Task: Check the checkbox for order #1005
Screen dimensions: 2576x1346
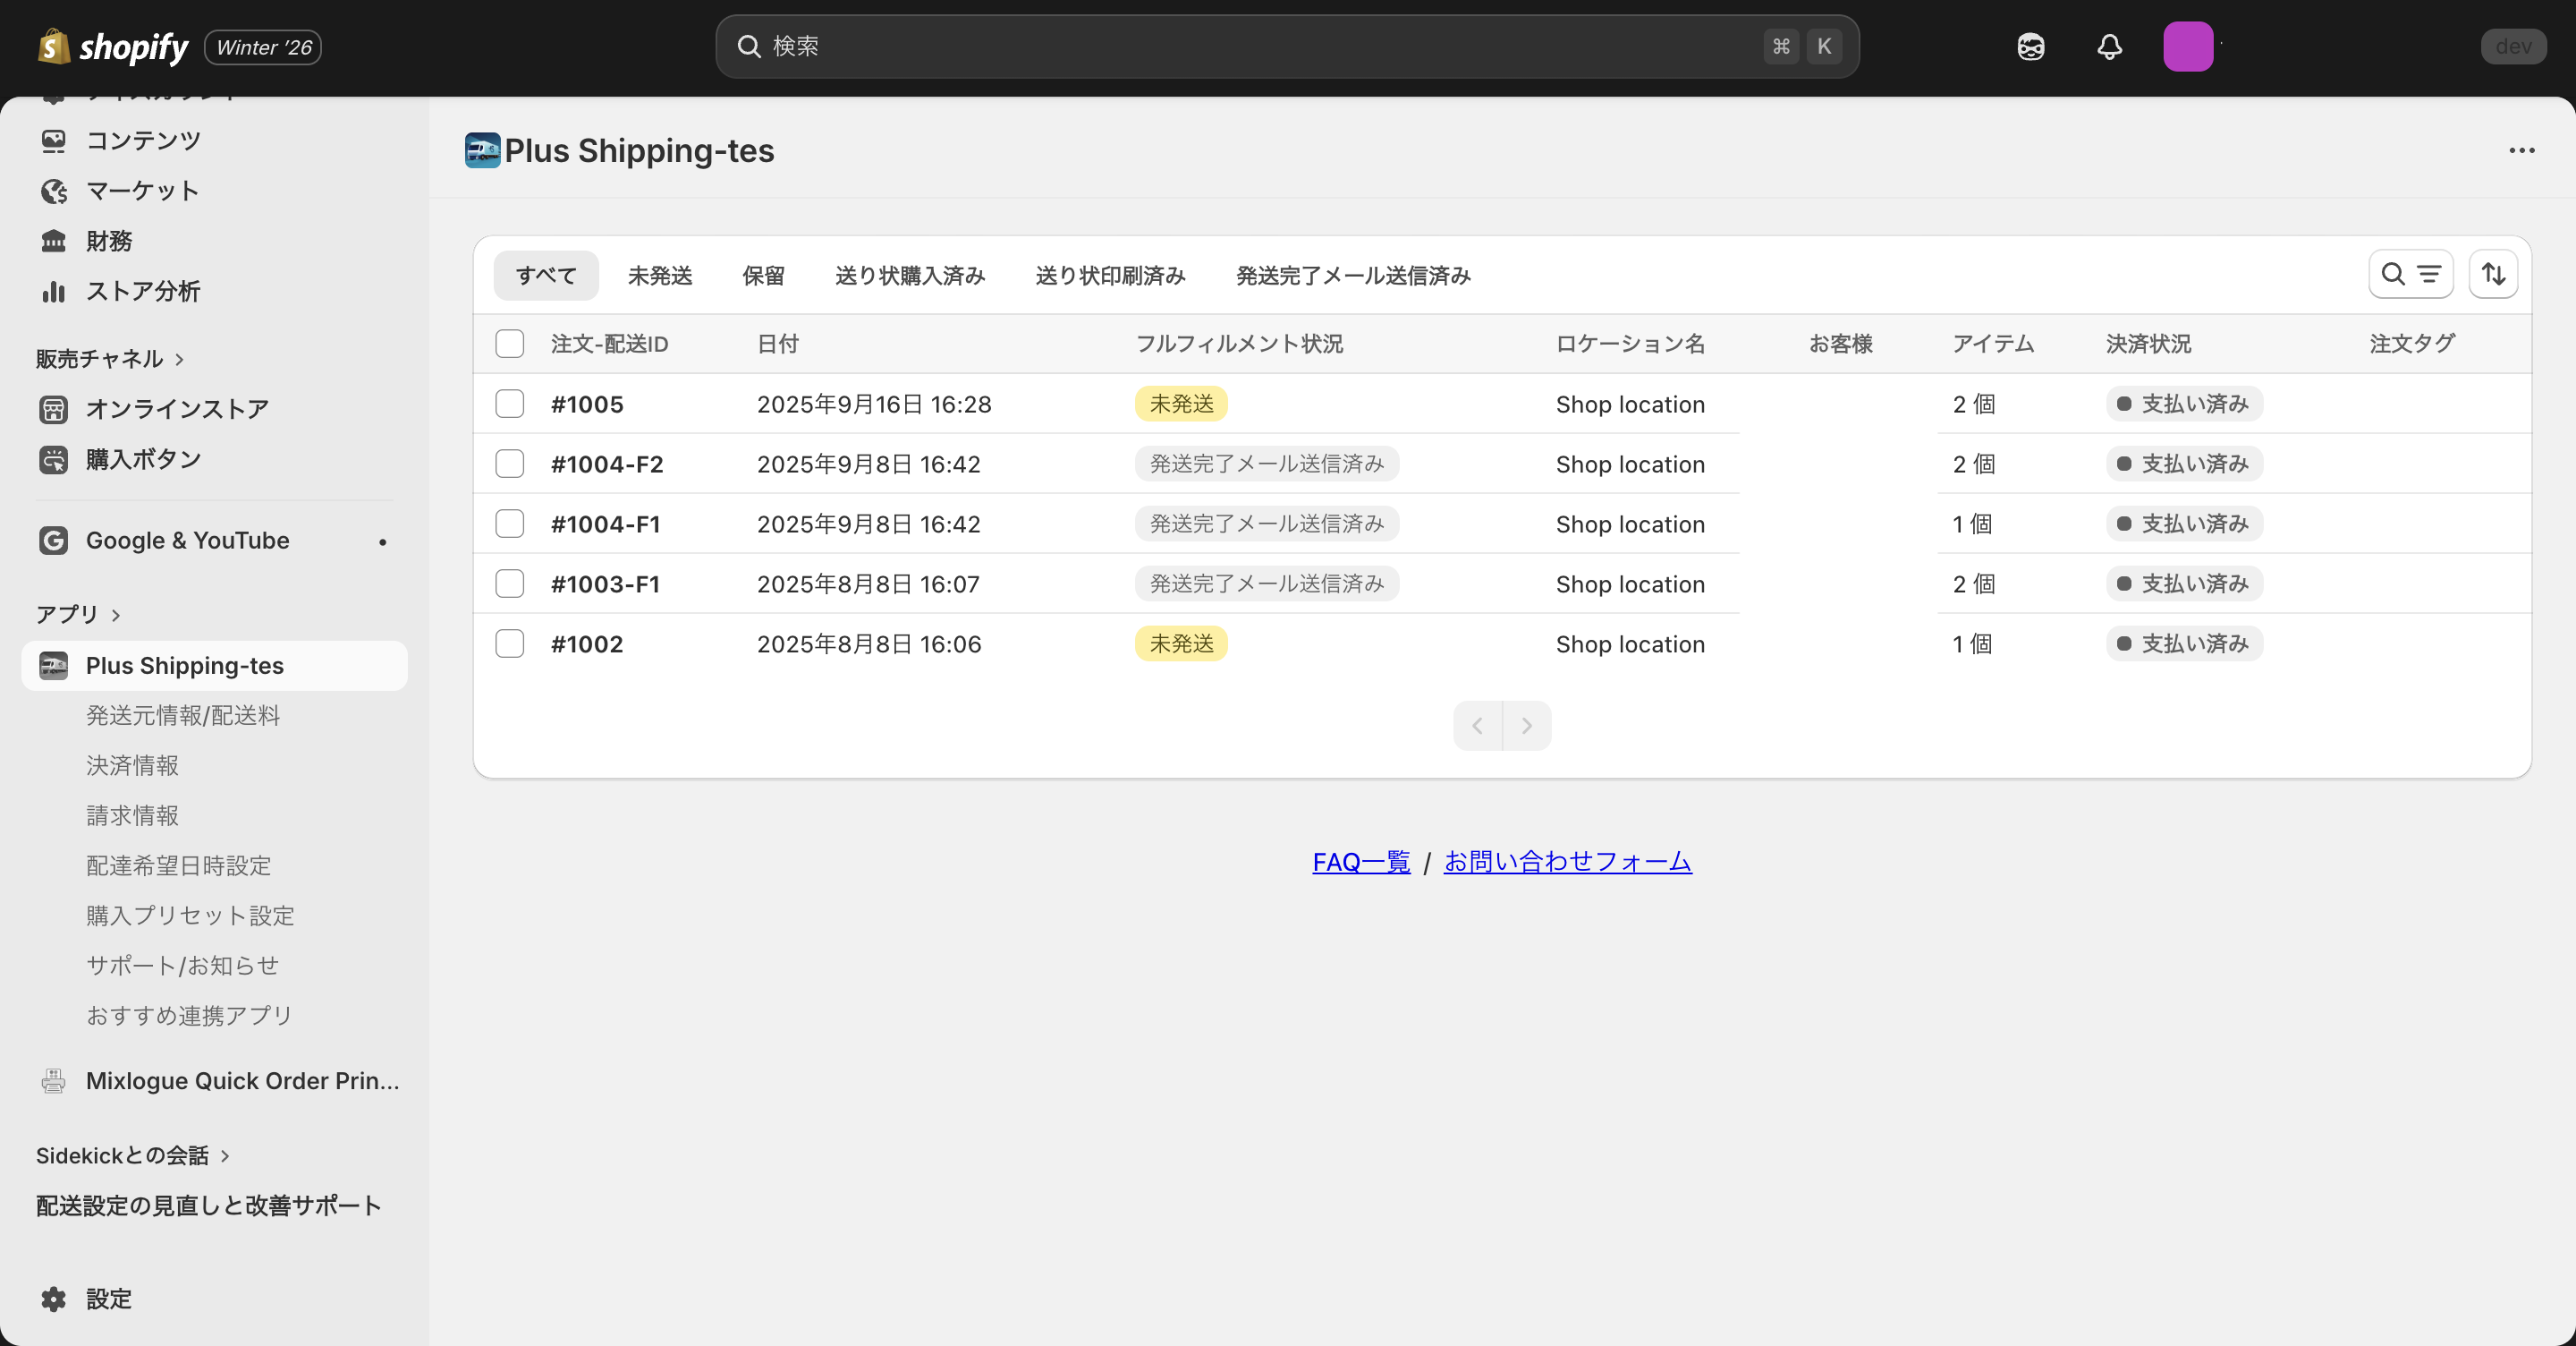Action: click(509, 404)
